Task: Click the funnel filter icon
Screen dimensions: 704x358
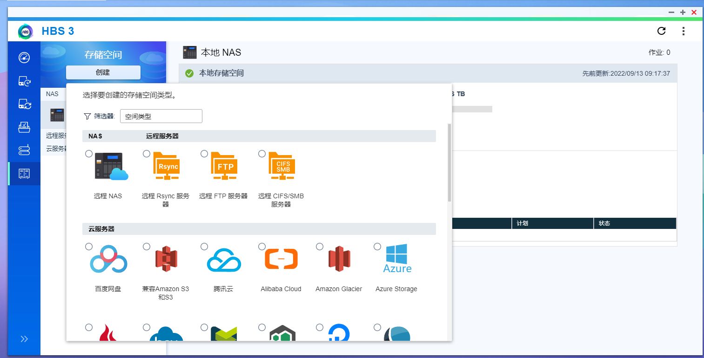Action: click(87, 116)
